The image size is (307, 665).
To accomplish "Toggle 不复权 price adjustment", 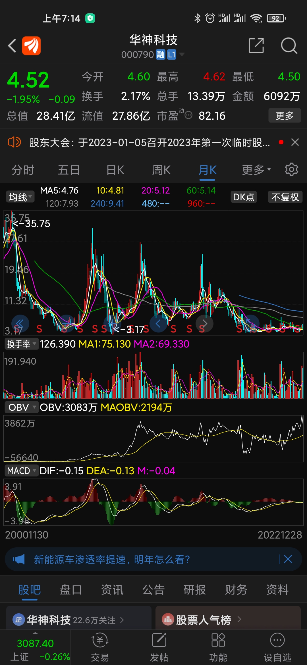I will click(285, 197).
